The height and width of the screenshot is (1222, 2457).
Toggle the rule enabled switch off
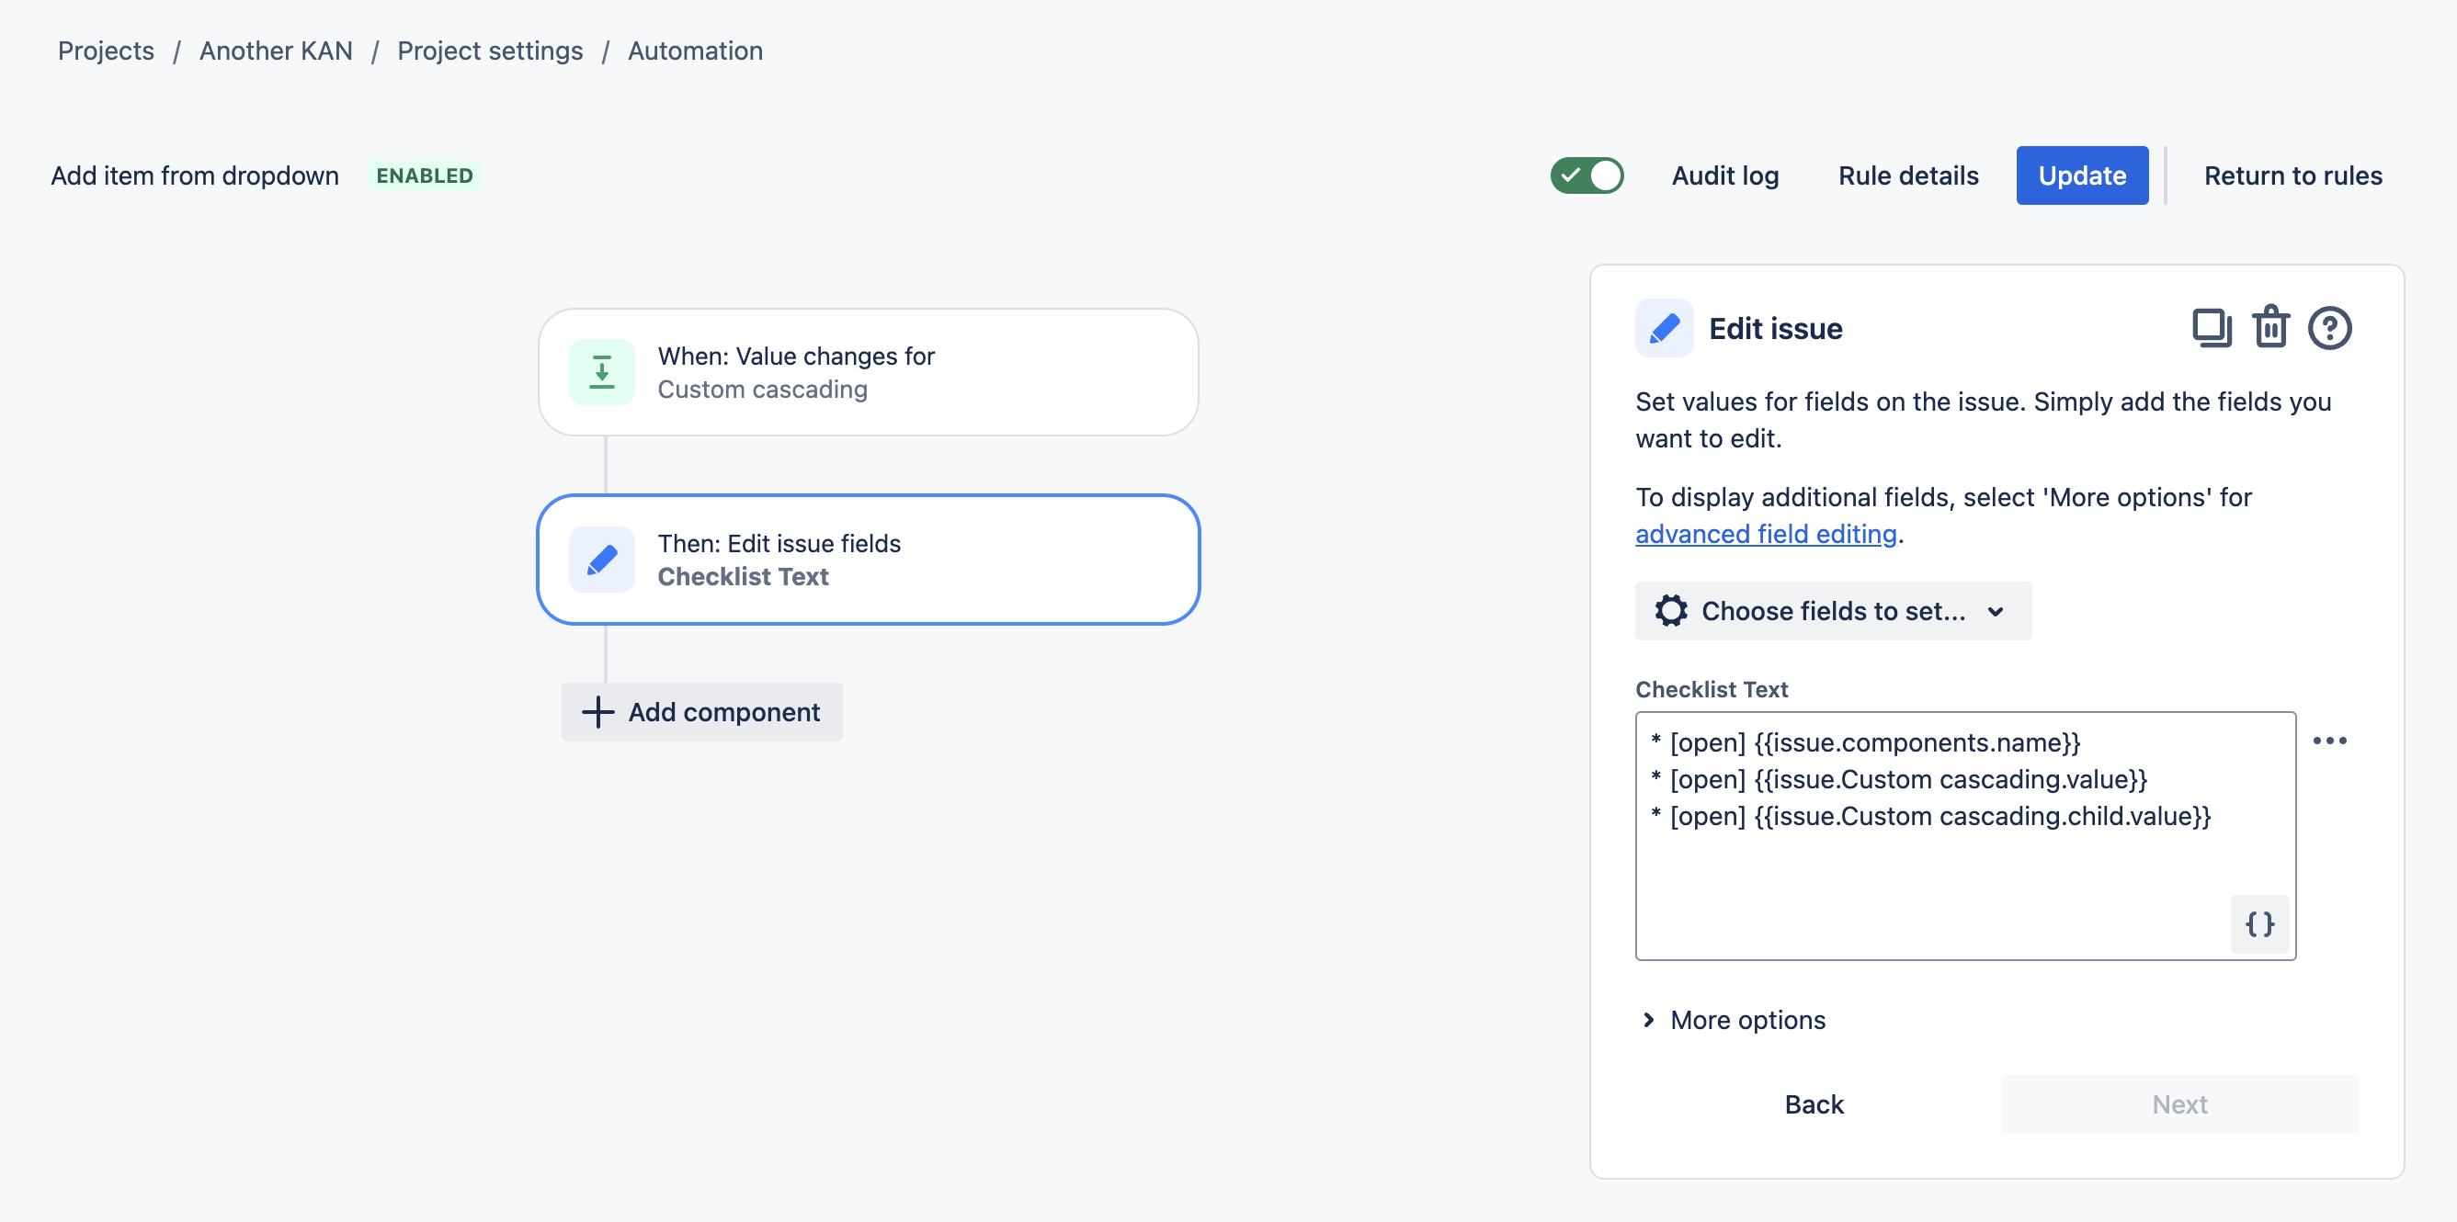click(x=1587, y=175)
